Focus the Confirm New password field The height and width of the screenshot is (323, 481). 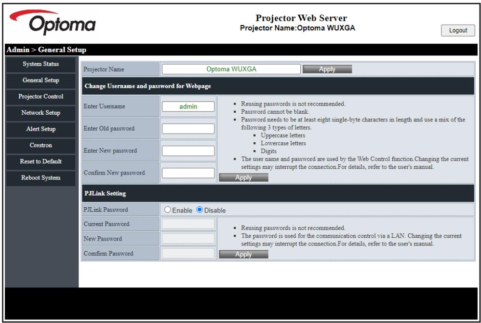click(x=188, y=173)
